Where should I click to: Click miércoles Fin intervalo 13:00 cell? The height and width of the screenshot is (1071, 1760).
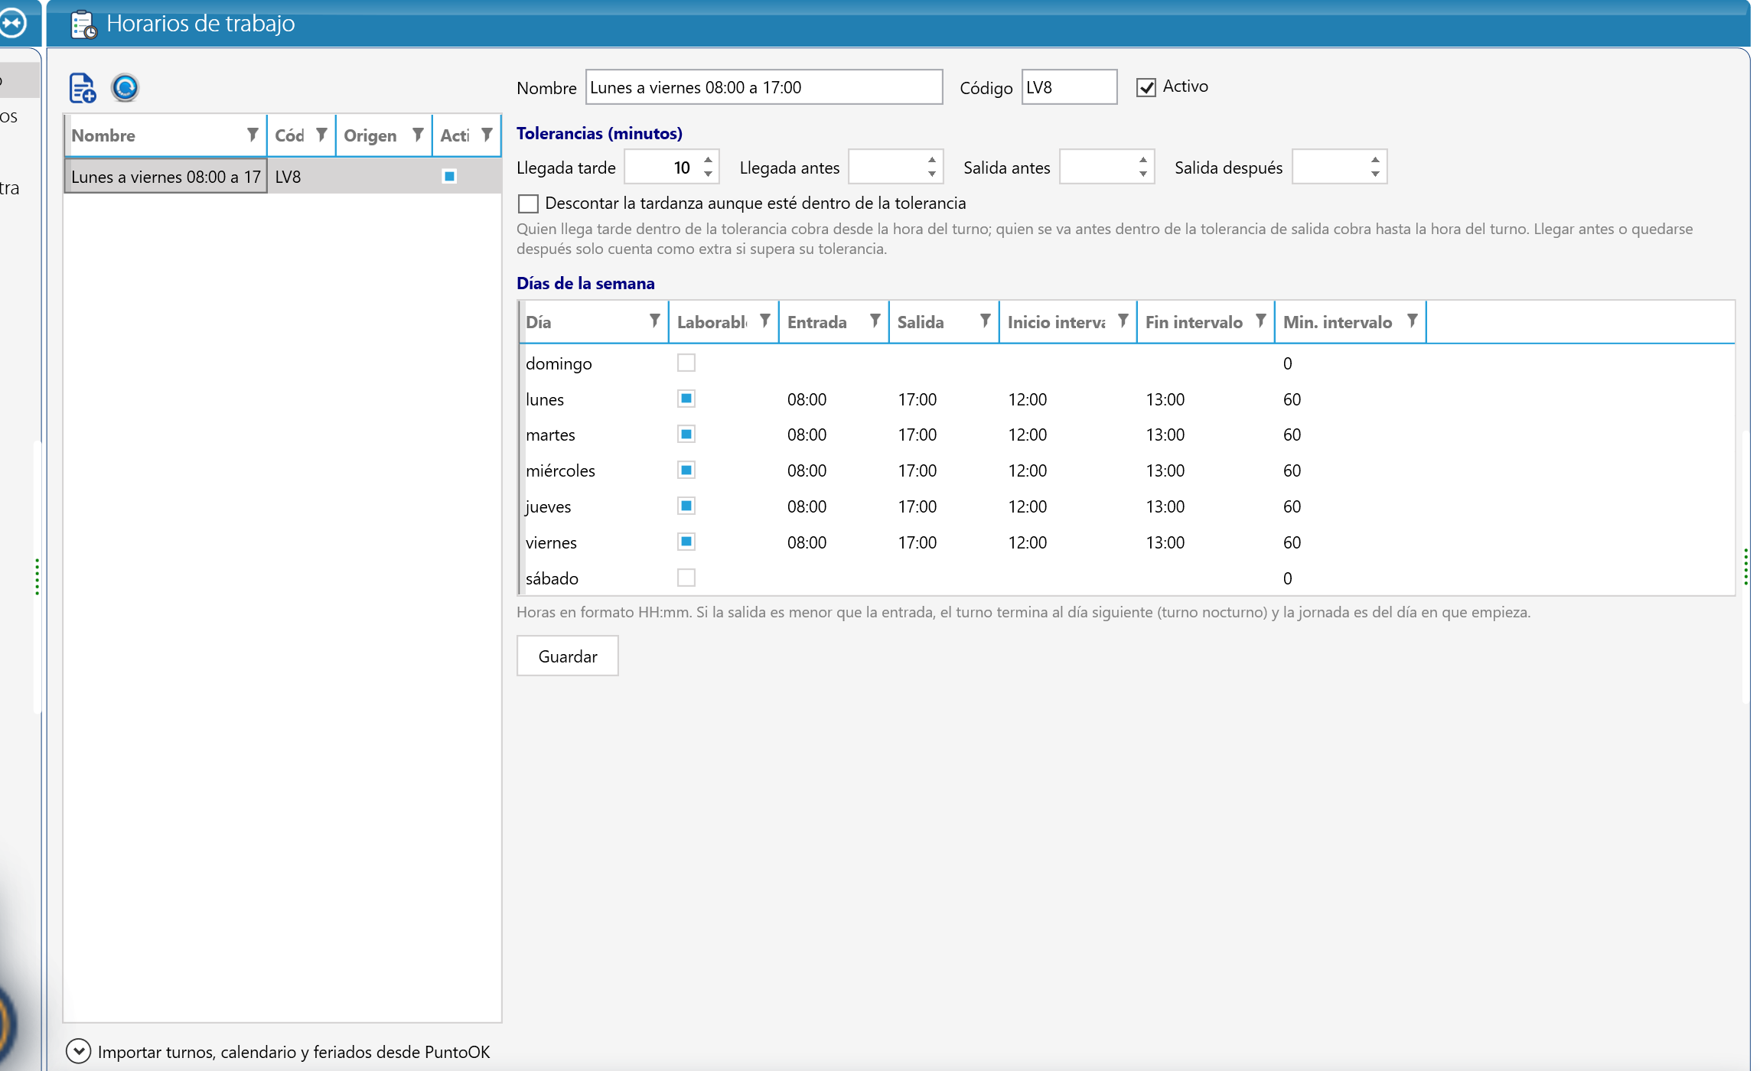point(1165,470)
